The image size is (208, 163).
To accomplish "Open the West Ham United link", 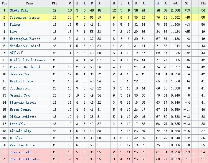I will click(x=23, y=145).
